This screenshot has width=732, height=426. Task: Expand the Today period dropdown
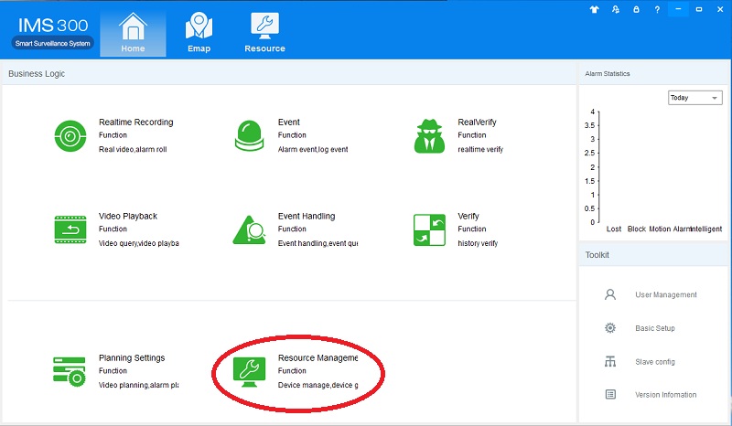tap(694, 98)
